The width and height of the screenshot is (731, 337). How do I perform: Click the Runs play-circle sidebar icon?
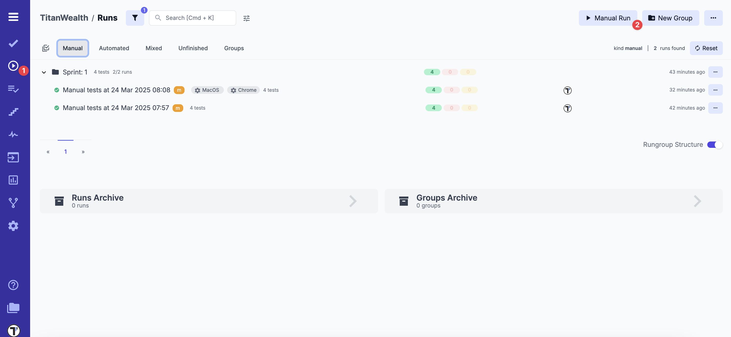click(13, 66)
